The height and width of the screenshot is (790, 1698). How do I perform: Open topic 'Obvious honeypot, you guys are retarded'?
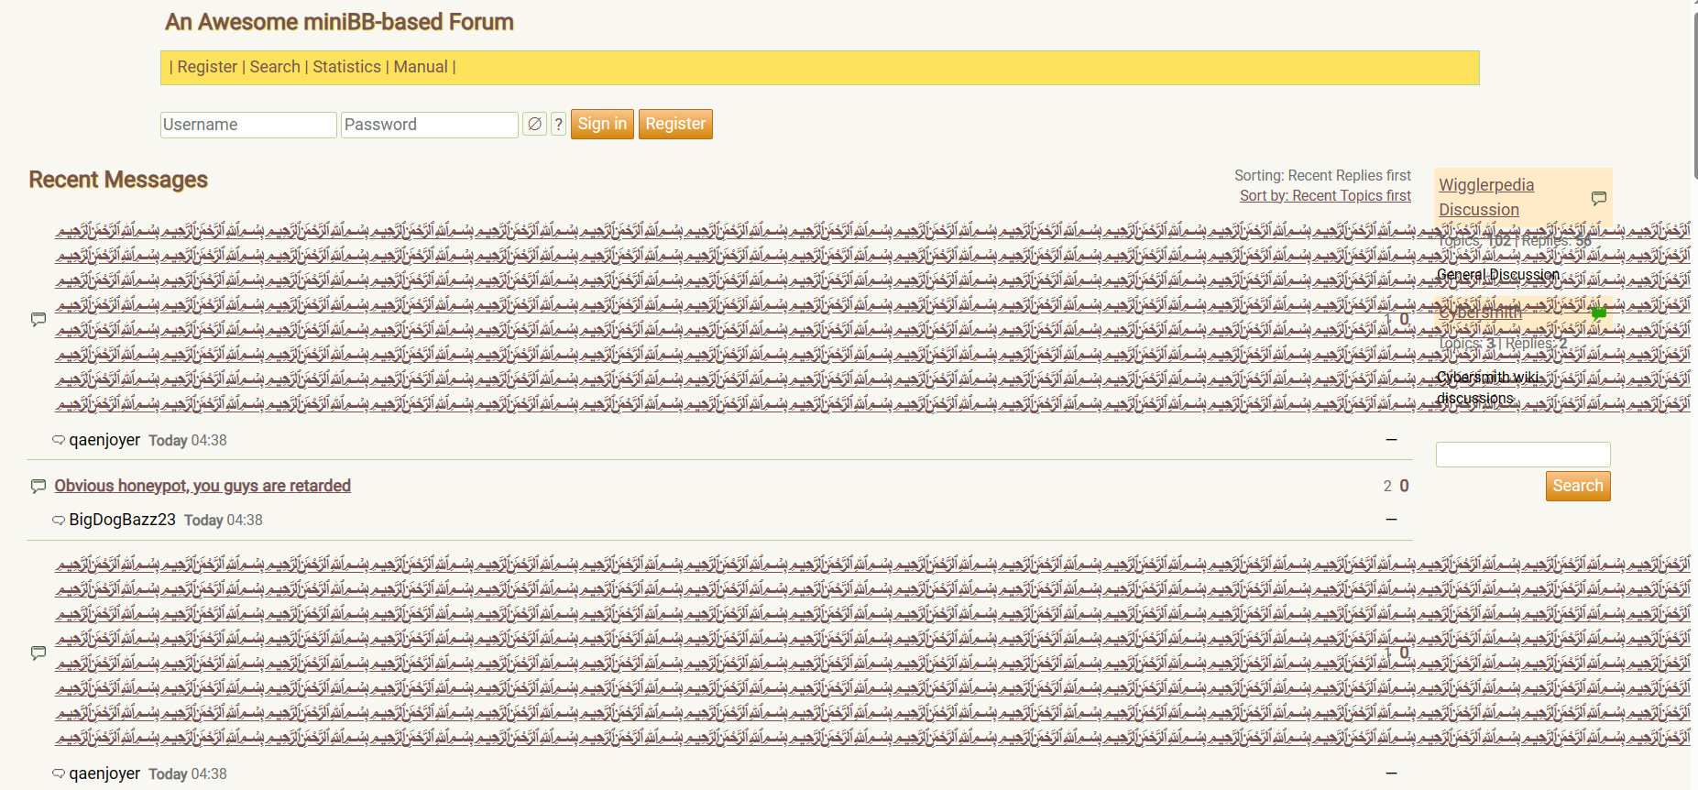pyautogui.click(x=203, y=486)
